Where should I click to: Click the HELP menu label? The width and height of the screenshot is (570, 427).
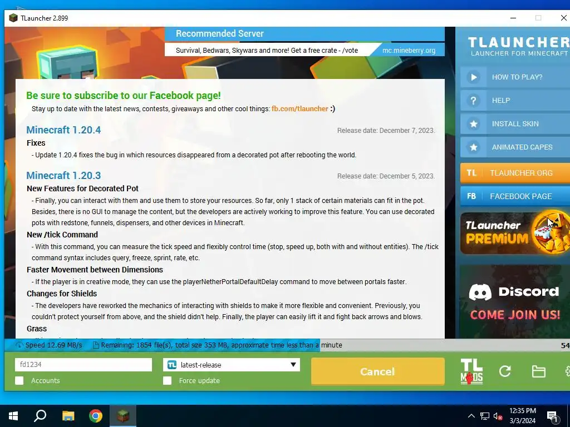[x=500, y=101]
